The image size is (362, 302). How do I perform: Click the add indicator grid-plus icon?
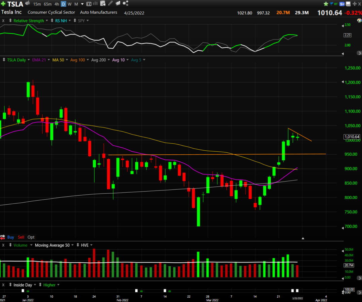coord(103,3)
